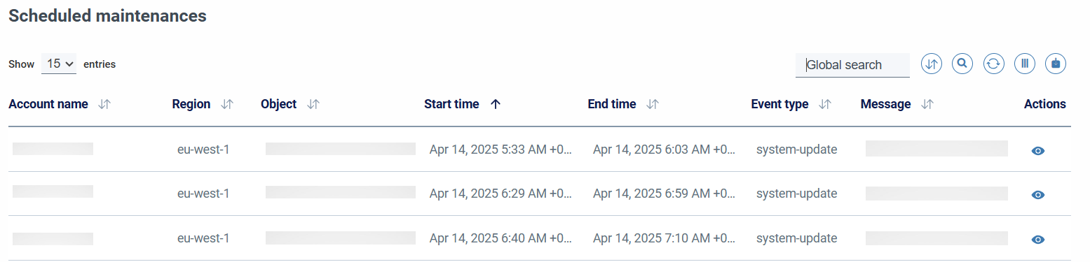Refresh the scheduled maintenances table
The height and width of the screenshot is (262, 1090).
click(x=993, y=64)
